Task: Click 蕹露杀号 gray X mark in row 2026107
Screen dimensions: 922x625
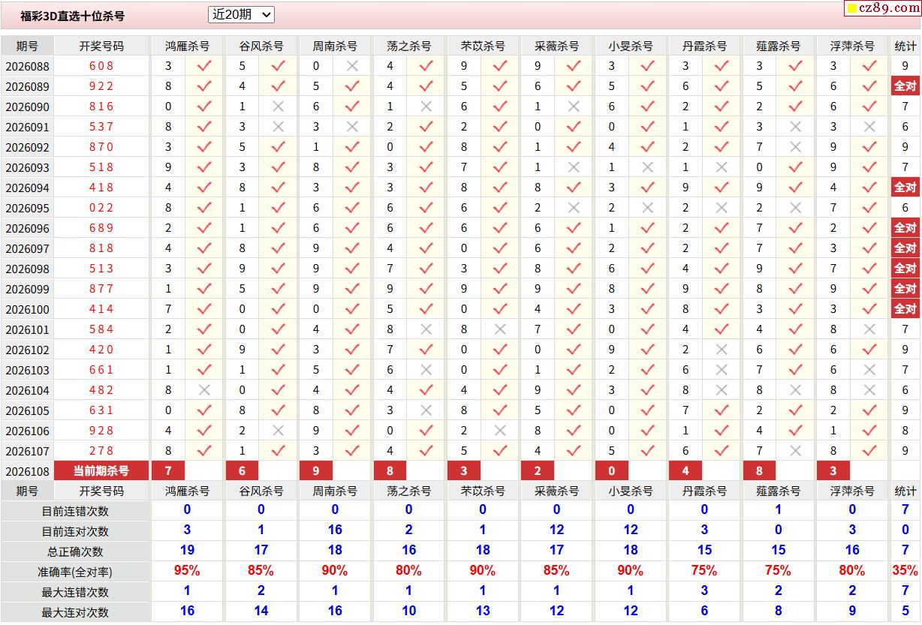Action: tap(795, 451)
